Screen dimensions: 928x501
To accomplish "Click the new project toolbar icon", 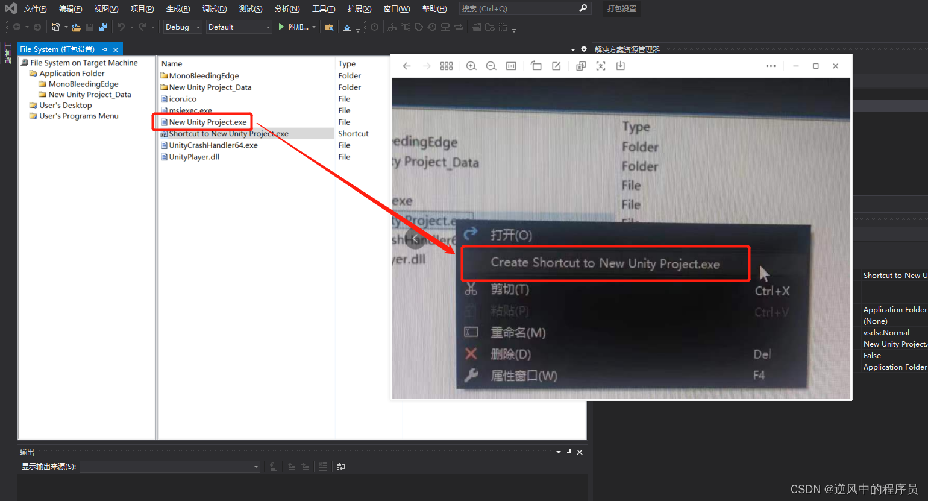I will tap(55, 27).
